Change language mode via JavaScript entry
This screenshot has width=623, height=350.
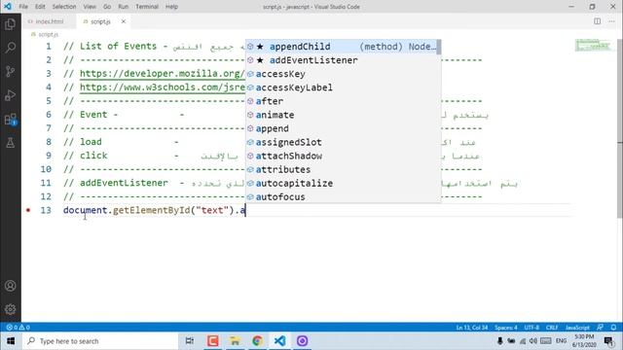point(577,328)
